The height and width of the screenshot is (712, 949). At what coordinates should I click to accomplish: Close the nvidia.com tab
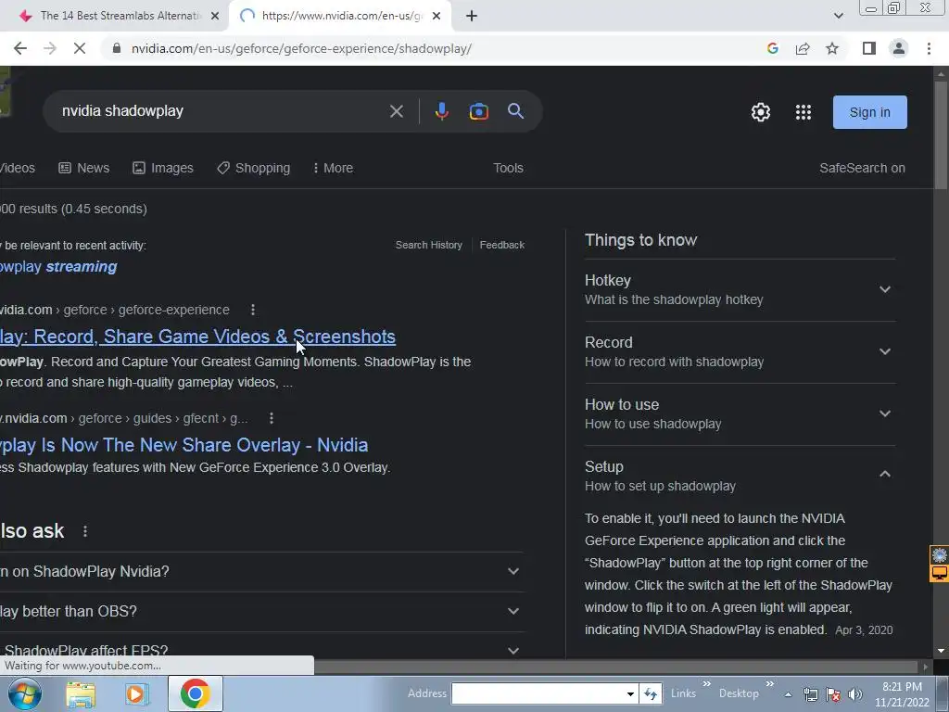point(437,16)
